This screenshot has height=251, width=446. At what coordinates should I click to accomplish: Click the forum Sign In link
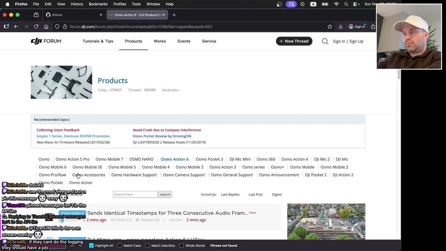point(339,41)
